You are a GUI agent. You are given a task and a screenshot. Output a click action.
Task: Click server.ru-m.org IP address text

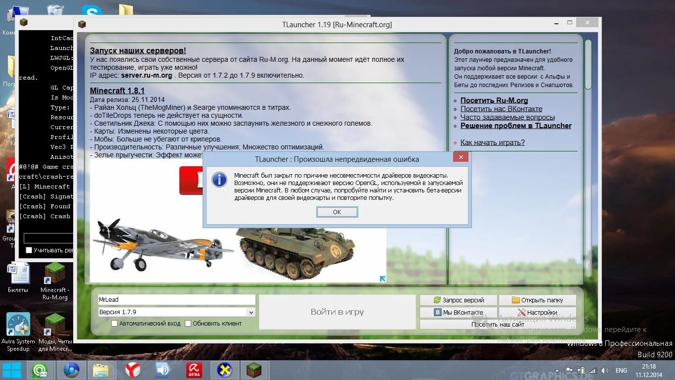pos(146,76)
